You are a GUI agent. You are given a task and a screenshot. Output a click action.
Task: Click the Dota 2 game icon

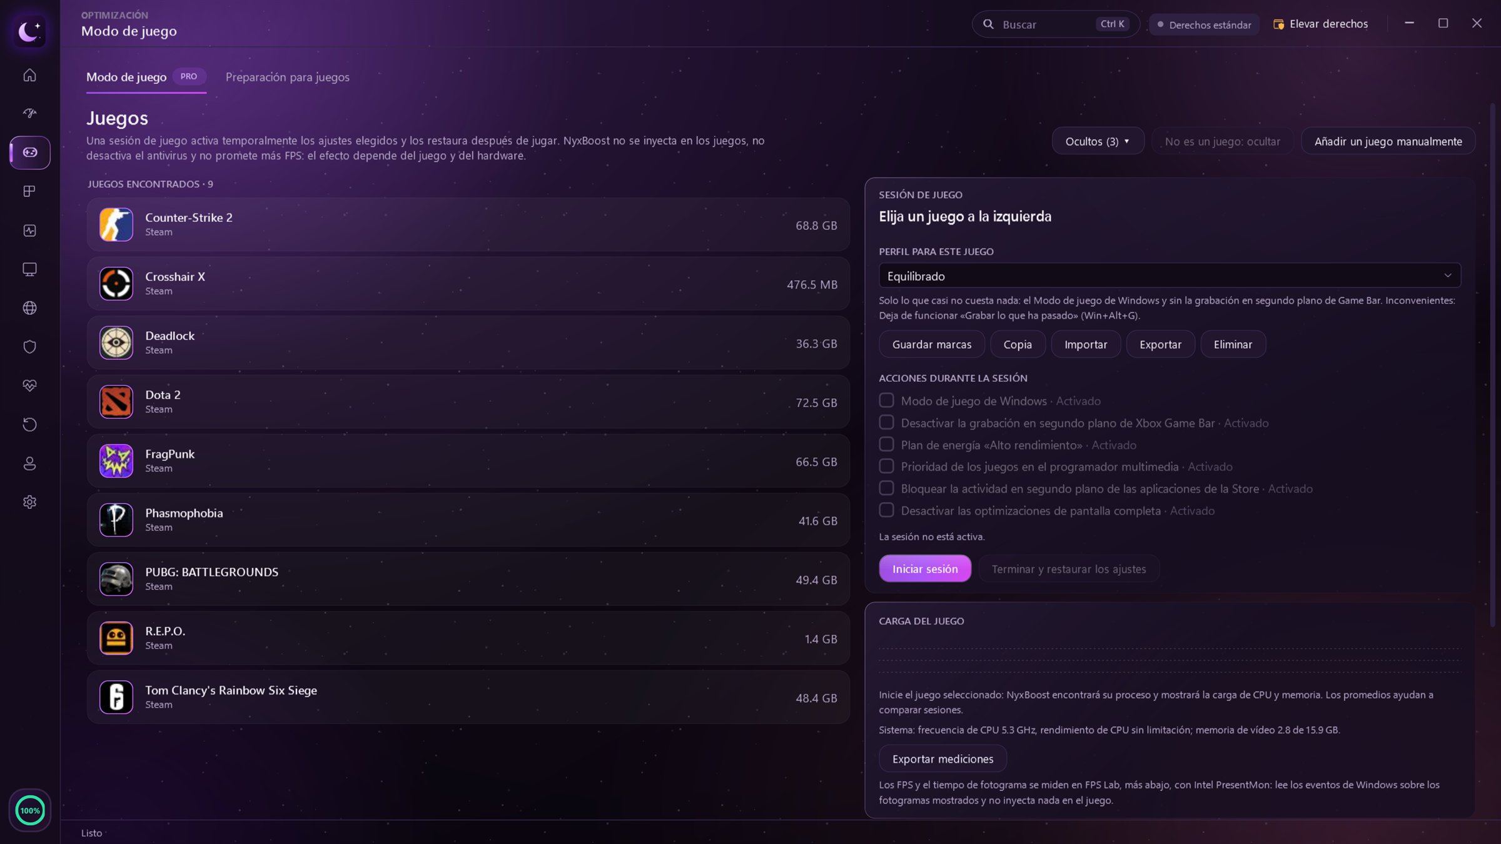[x=116, y=401]
